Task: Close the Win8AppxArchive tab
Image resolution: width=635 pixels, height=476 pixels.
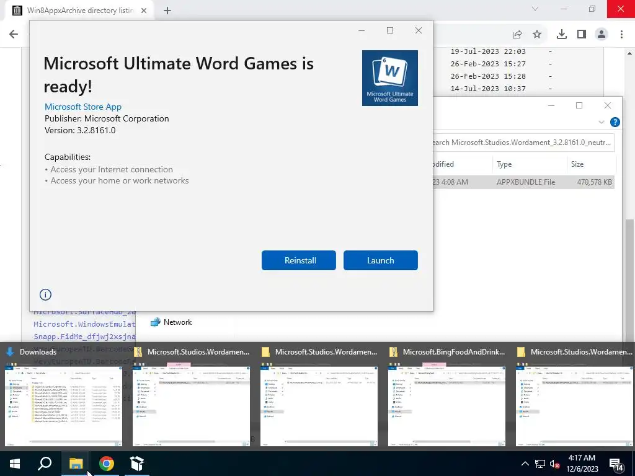Action: tap(144, 11)
